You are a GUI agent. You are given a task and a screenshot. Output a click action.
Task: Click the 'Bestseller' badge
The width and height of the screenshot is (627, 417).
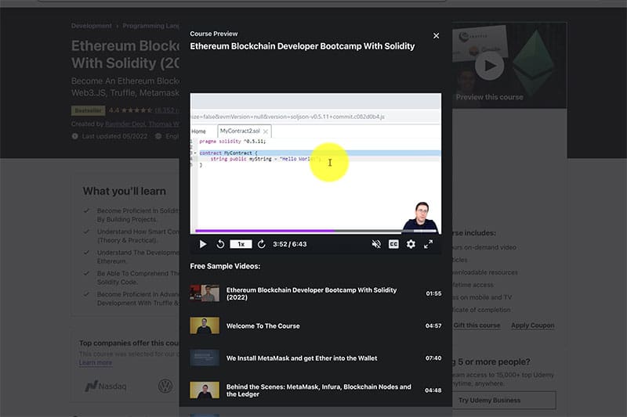tap(88, 110)
